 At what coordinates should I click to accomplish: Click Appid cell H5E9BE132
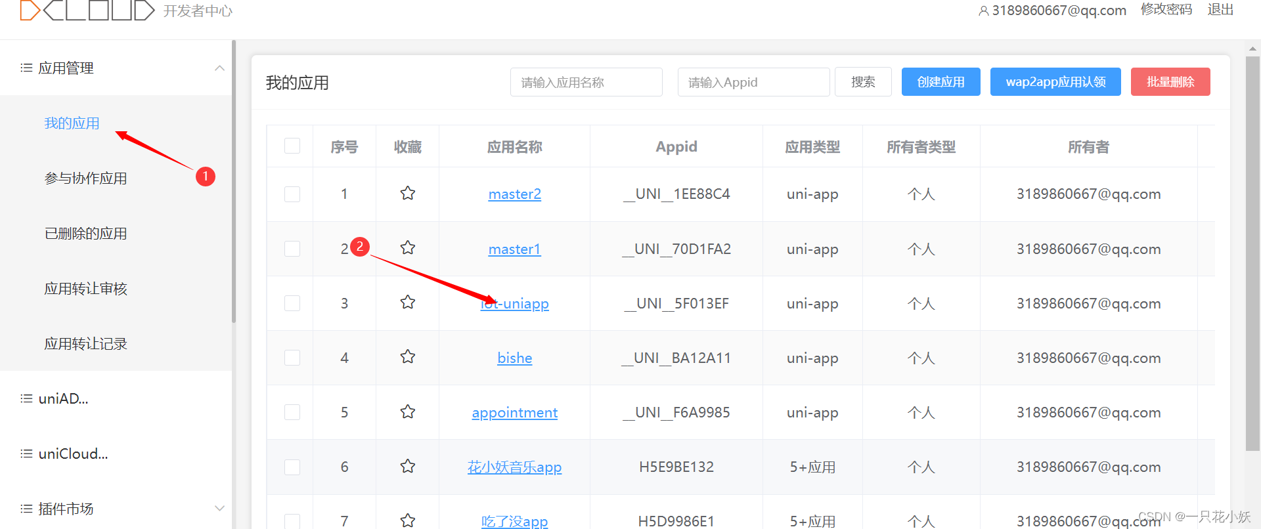676,467
